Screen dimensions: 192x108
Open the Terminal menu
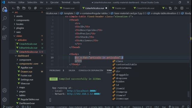click(66, 2)
